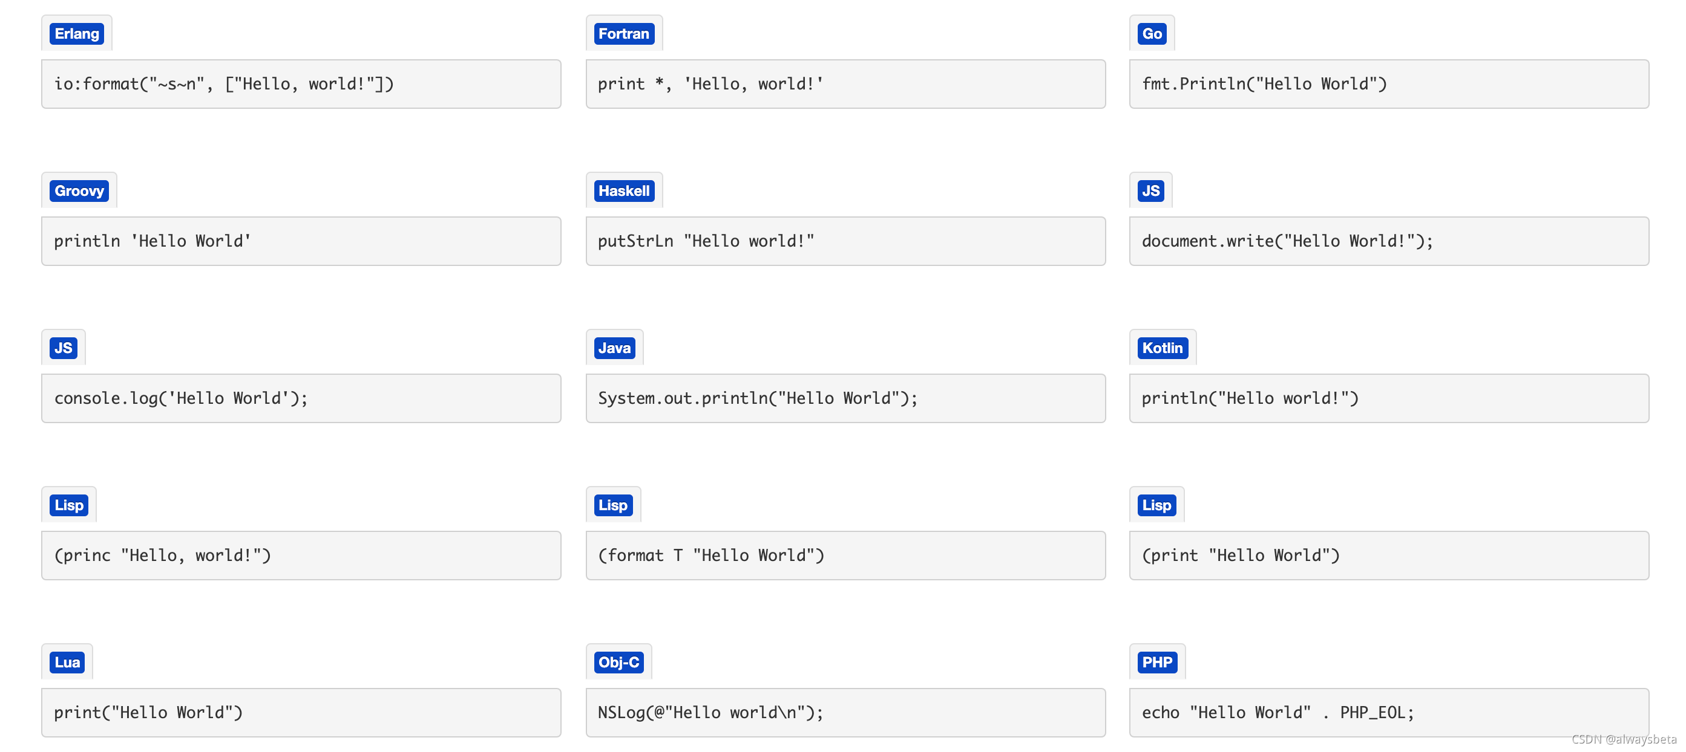Click the Go language tag
Screen dimensions: 1686x752
pos(1152,33)
